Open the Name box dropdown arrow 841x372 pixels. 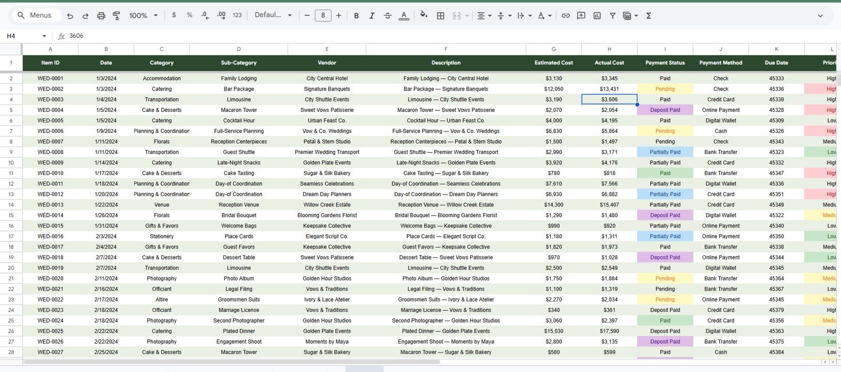44,36
